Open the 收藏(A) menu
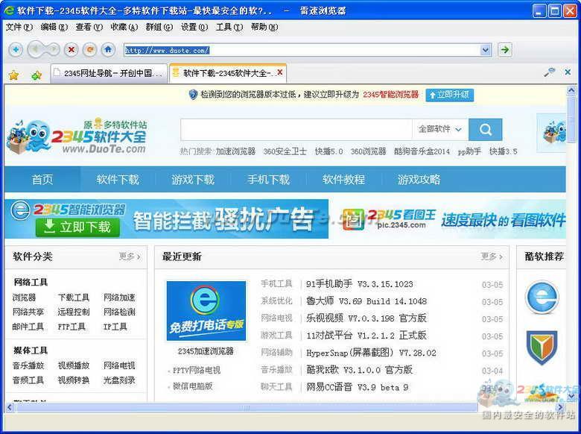Screen dimensions: 581x434 (x=124, y=27)
